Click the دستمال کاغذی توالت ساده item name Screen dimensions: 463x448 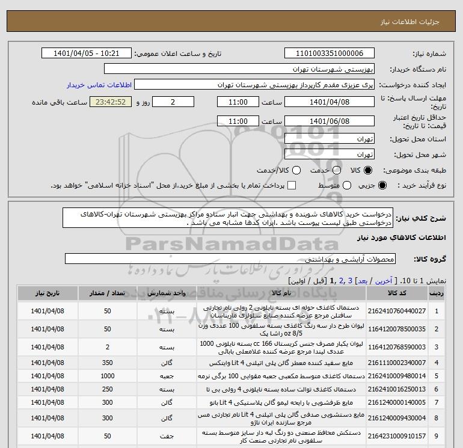(281, 389)
